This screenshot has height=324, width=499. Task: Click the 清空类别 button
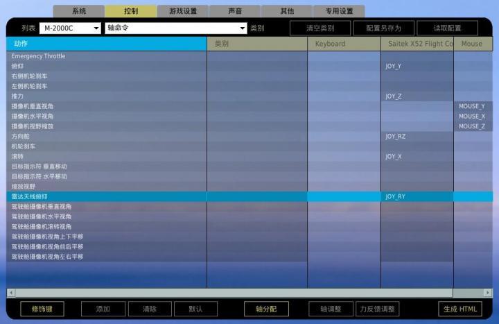[x=319, y=28]
